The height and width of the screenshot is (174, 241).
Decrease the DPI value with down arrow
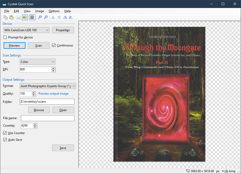(x=53, y=71)
